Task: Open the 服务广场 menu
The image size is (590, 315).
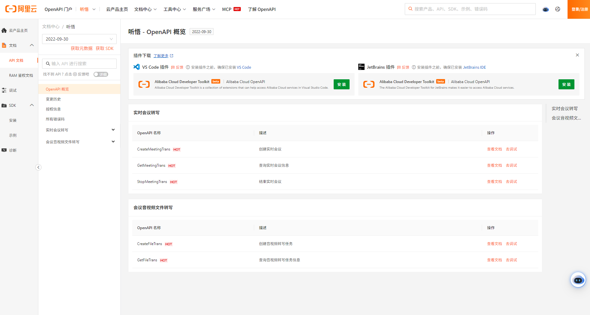Action: [x=204, y=9]
